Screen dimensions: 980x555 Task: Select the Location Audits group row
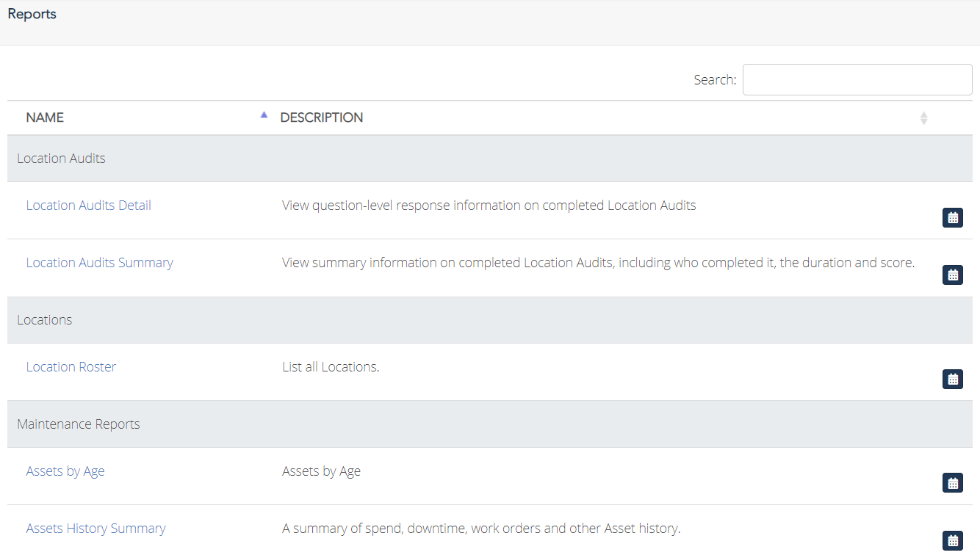pyautogui.click(x=490, y=159)
